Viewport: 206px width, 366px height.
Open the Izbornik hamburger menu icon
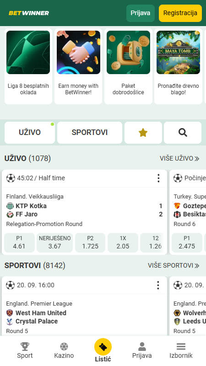coord(181,346)
